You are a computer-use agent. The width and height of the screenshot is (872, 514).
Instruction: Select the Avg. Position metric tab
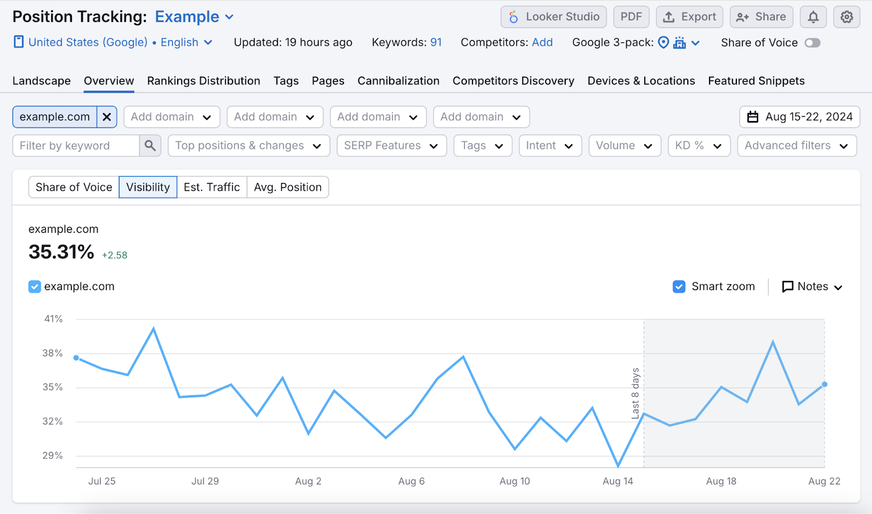(x=288, y=187)
